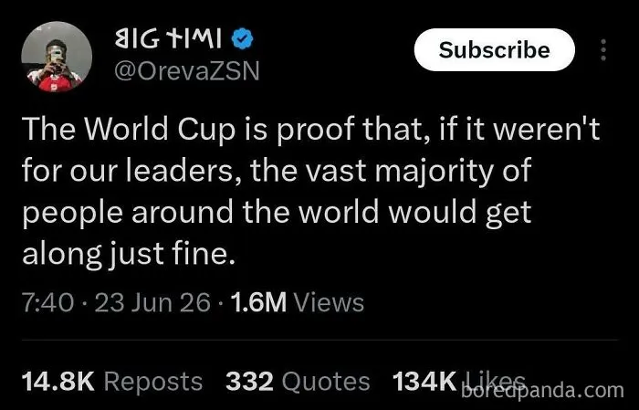This screenshot has height=410, width=639.
Task: Click the blue verified checkmark badge
Action: pos(243,38)
